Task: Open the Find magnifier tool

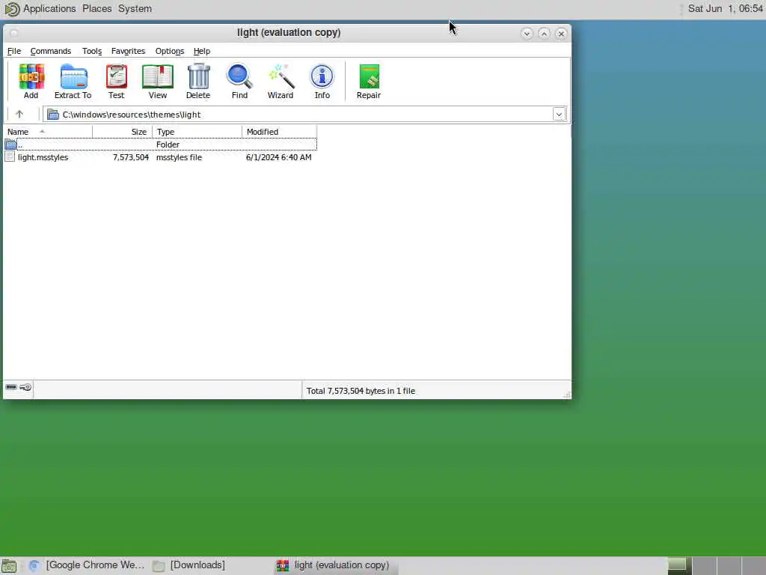Action: [x=239, y=77]
